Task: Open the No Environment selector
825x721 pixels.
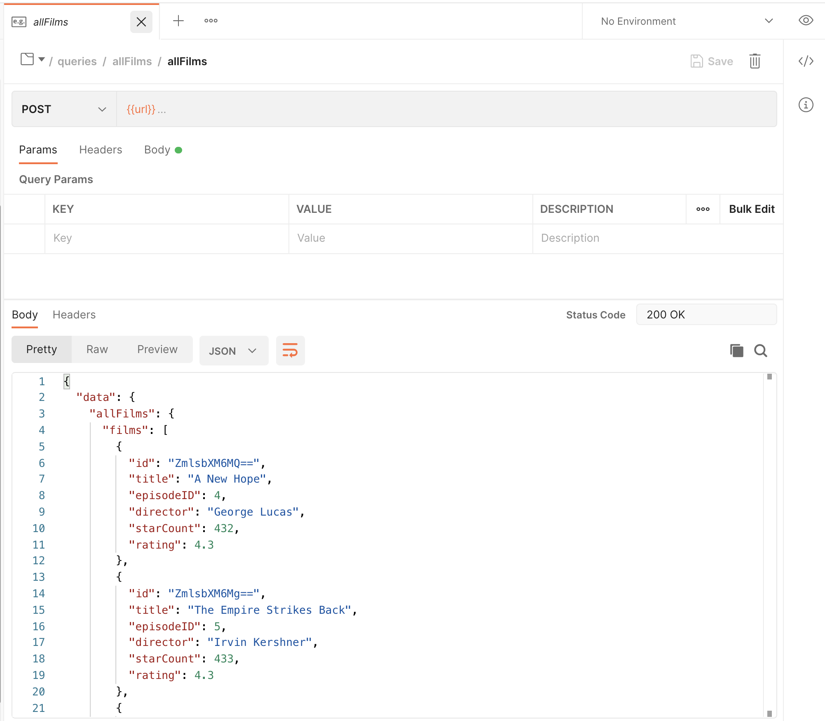Action: pyautogui.click(x=686, y=21)
